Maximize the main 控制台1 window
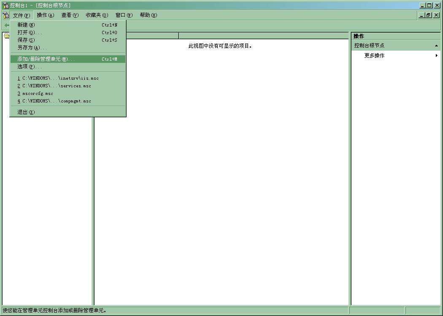The image size is (443, 316). (429, 5)
